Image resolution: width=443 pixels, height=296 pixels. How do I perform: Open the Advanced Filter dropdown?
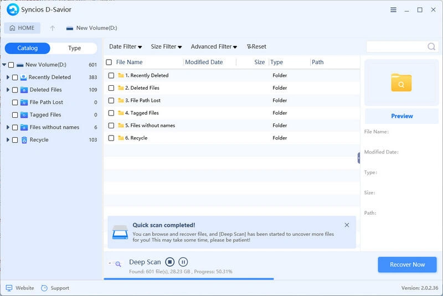(x=214, y=47)
